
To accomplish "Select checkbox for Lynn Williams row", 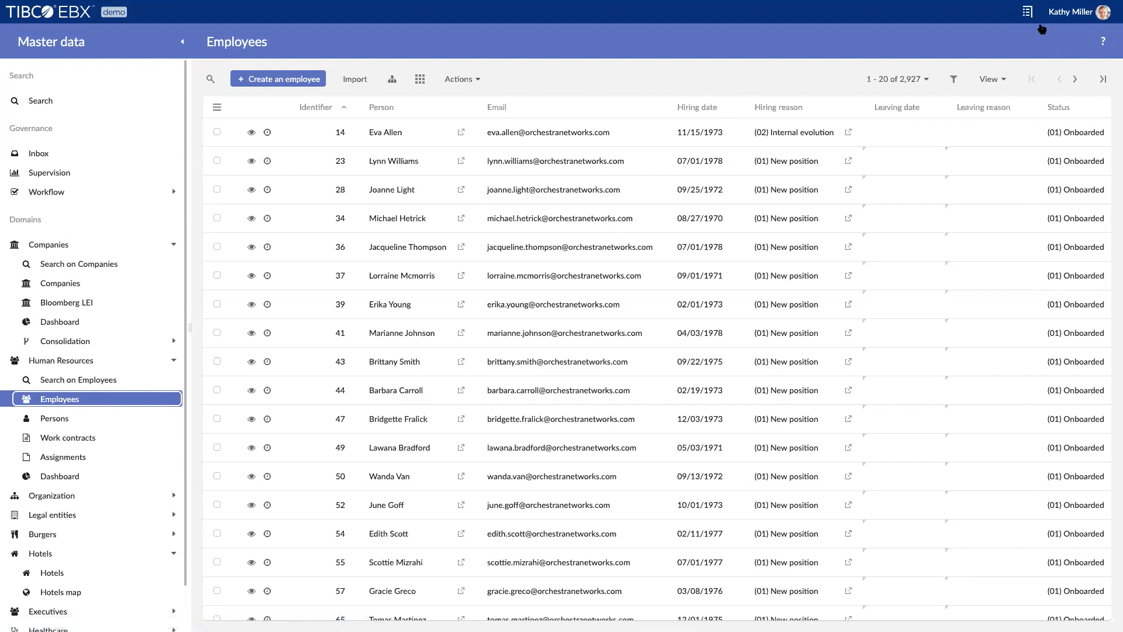I will pos(217,160).
